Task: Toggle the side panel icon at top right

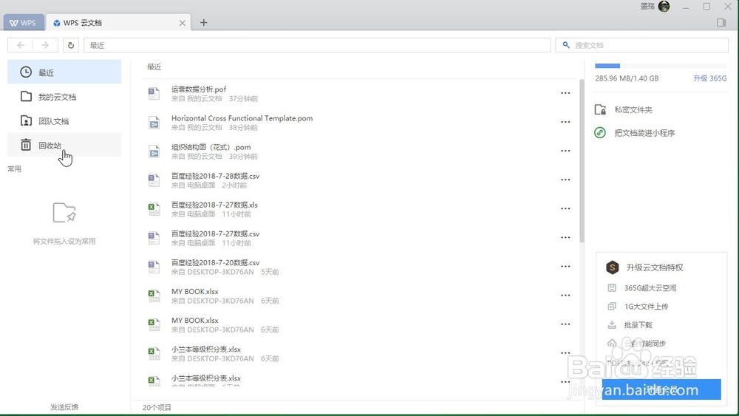Action: click(x=721, y=23)
